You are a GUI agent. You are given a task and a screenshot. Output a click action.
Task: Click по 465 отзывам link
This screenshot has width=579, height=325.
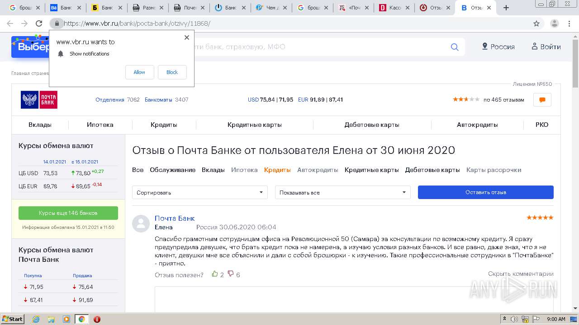(x=504, y=100)
